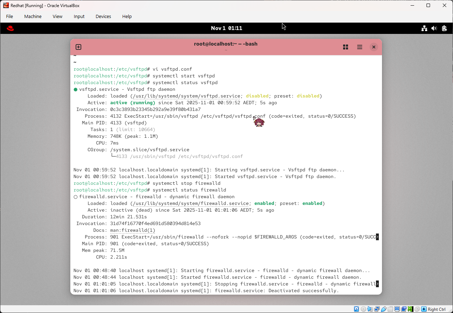Click the Right Ctrl host key indicator
The image size is (453, 313).
click(x=436, y=309)
